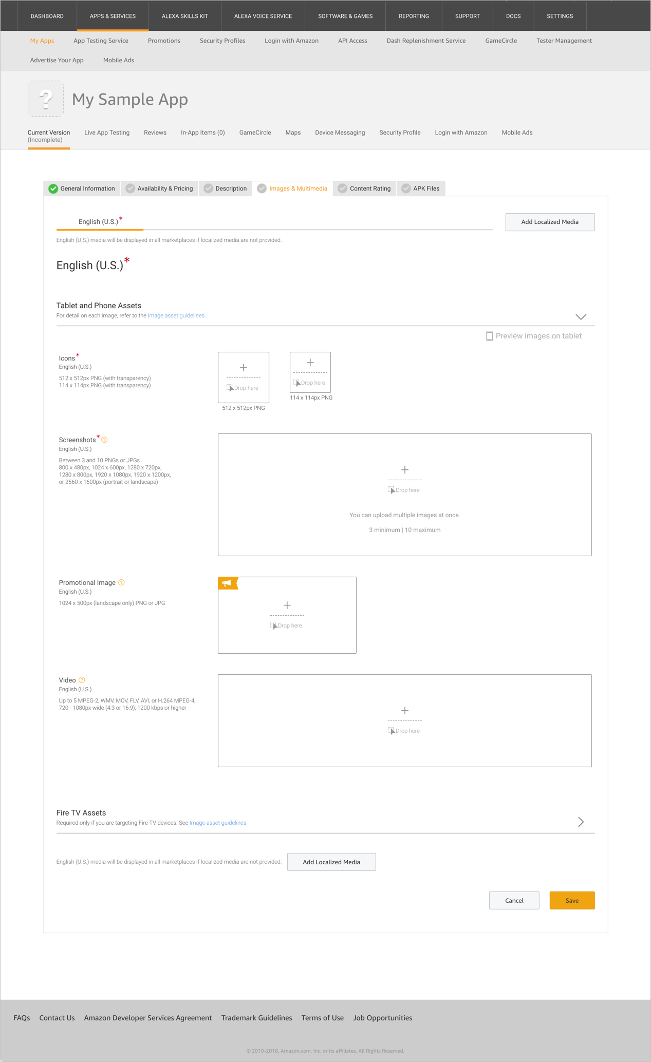Open the Amazon Developer Services Agreement link

[148, 1018]
